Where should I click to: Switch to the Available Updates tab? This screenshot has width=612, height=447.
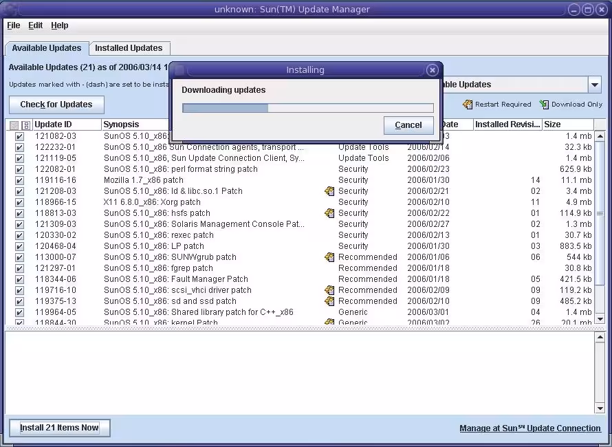[x=47, y=48]
